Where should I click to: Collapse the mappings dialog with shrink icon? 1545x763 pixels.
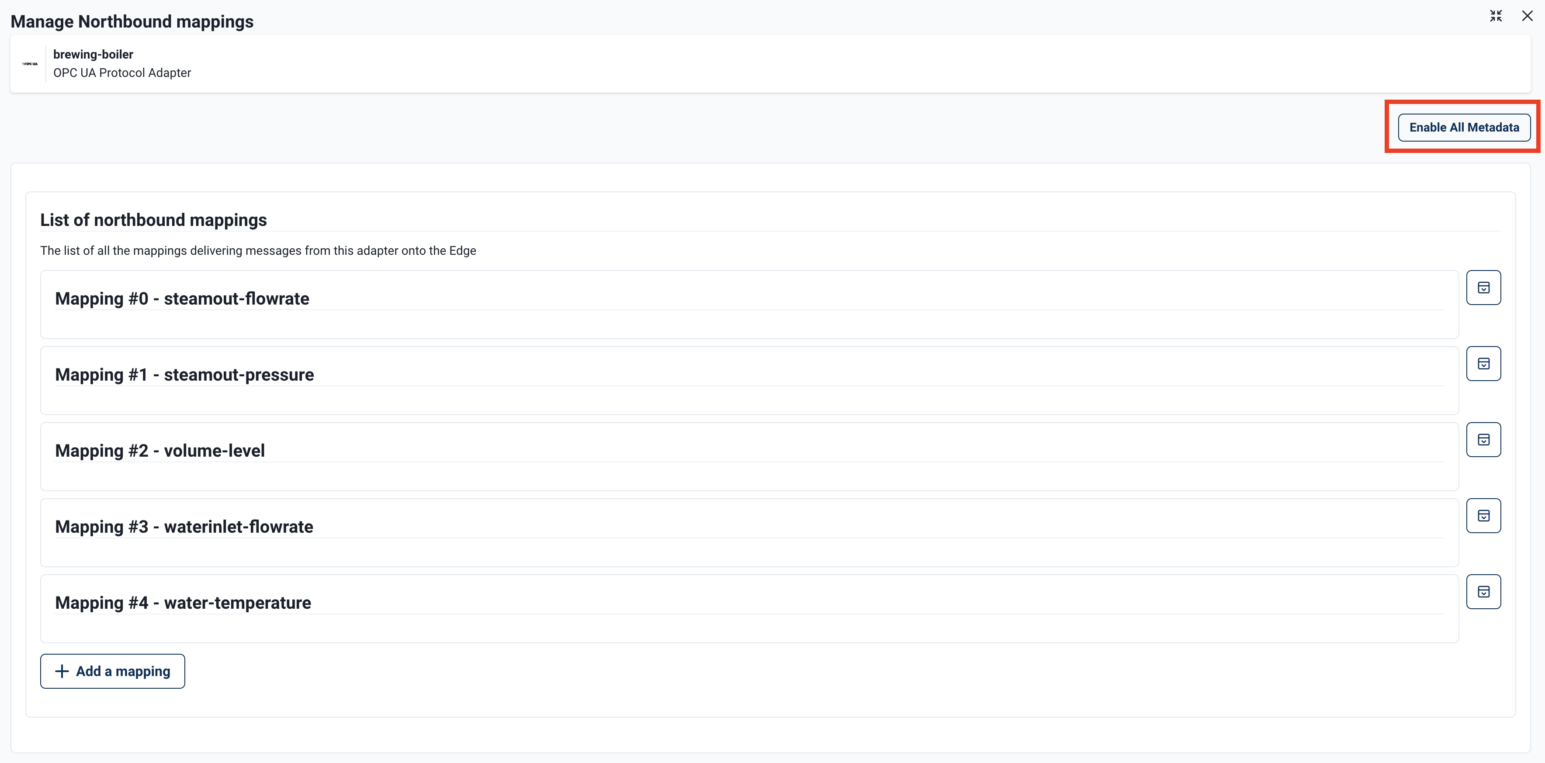click(1496, 16)
